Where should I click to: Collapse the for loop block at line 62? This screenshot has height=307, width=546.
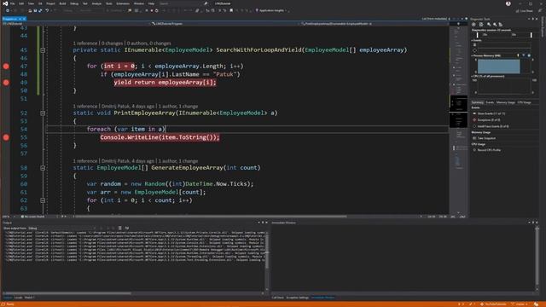point(43,200)
